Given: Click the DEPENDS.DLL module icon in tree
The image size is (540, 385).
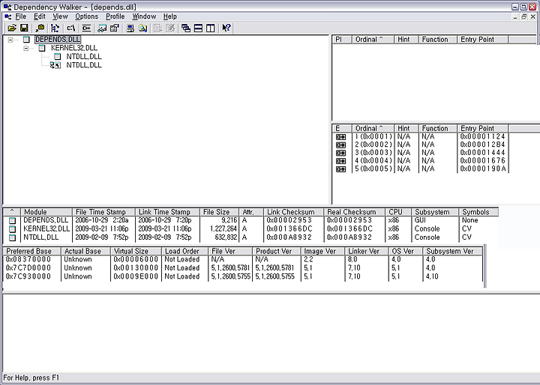Looking at the screenshot, I should [x=26, y=39].
